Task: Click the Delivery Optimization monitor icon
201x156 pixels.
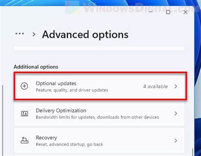Action: click(x=25, y=114)
